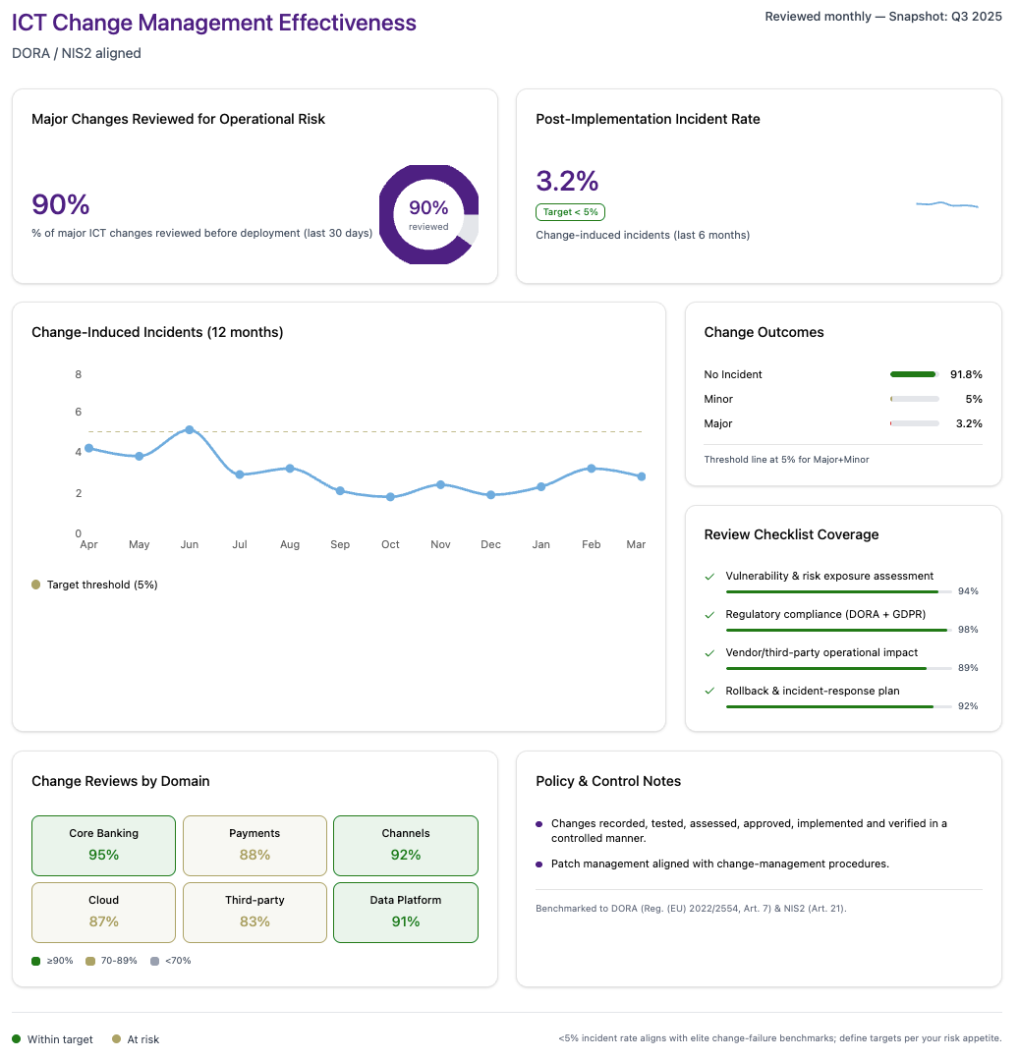Click the Feb data point on the line chart

click(592, 468)
